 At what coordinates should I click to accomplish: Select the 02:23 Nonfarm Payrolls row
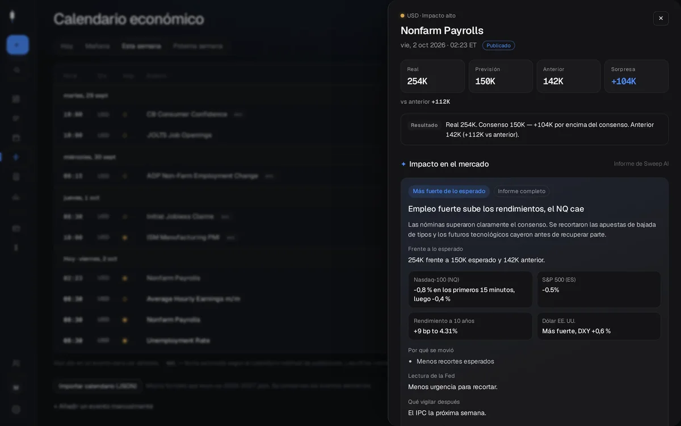pos(221,278)
